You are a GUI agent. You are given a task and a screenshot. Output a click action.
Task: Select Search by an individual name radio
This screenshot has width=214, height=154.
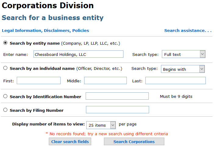[5, 68]
